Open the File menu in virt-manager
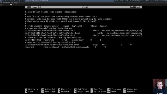Screen dimensions: 167x94 (1, 3)
